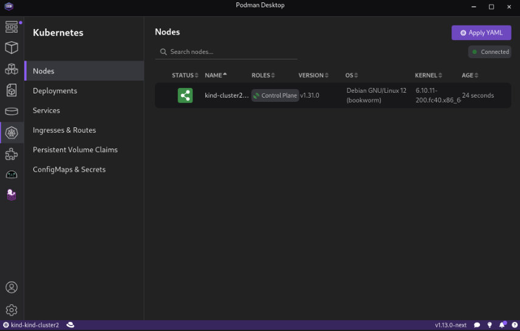Viewport: 520px width, 331px height.
Task: Click the v1.31.0 version cell
Action: 310,95
